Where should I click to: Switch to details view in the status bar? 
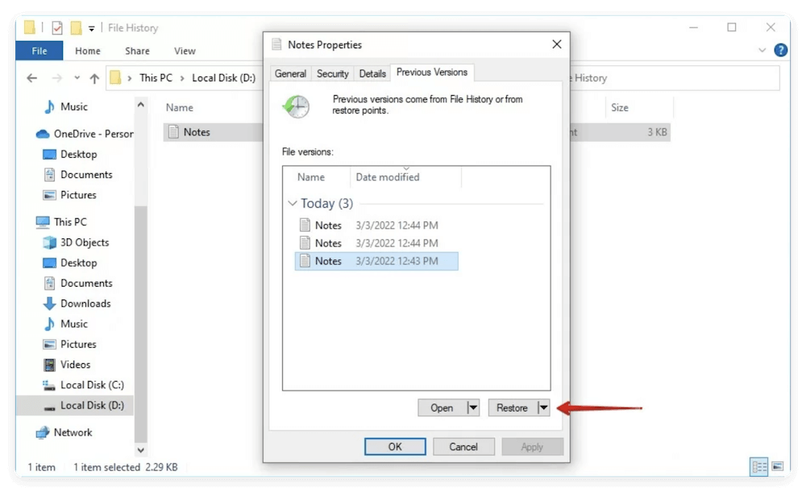click(x=758, y=467)
